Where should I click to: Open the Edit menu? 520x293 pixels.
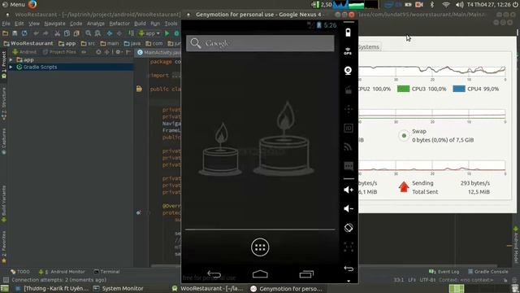19,24
